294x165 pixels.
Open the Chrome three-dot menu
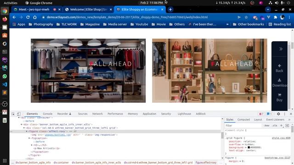tap(289, 17)
